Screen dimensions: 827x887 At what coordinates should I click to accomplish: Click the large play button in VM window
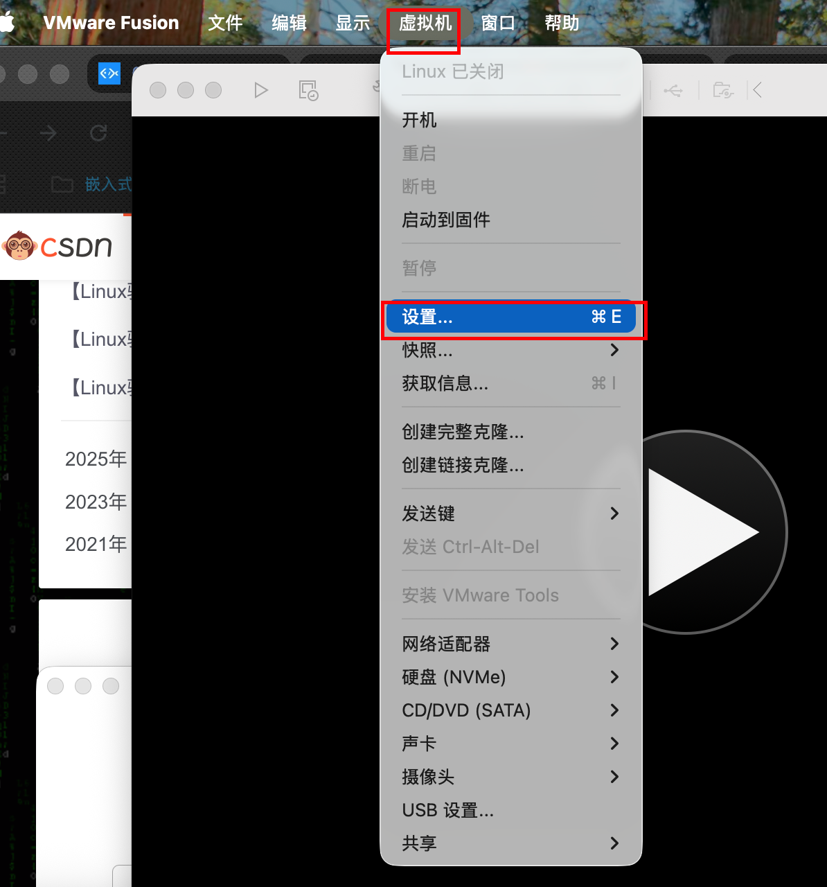pyautogui.click(x=703, y=532)
